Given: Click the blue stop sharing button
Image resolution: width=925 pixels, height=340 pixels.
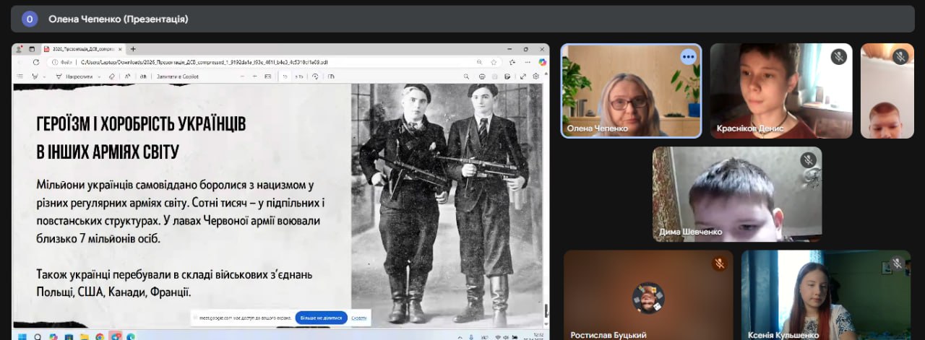Looking at the screenshot, I should (321, 318).
